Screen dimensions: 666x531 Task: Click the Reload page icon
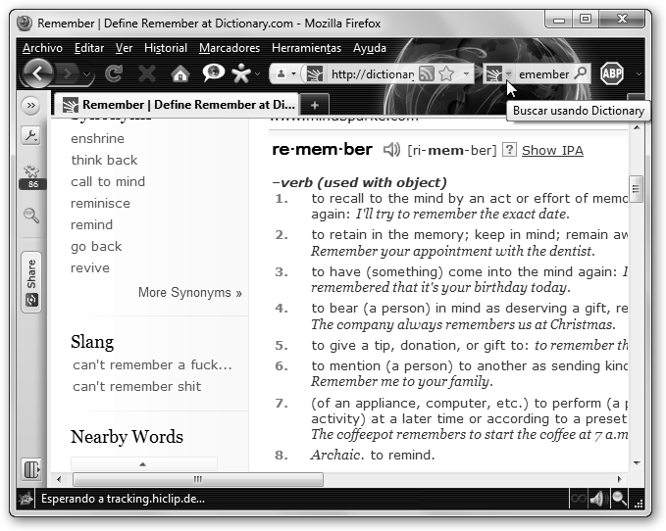pyautogui.click(x=114, y=73)
